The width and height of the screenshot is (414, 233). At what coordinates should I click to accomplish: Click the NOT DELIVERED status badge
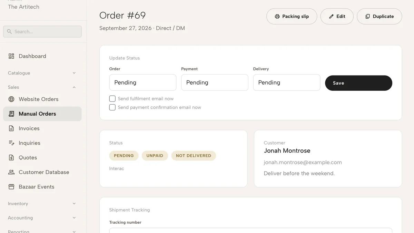(x=194, y=156)
